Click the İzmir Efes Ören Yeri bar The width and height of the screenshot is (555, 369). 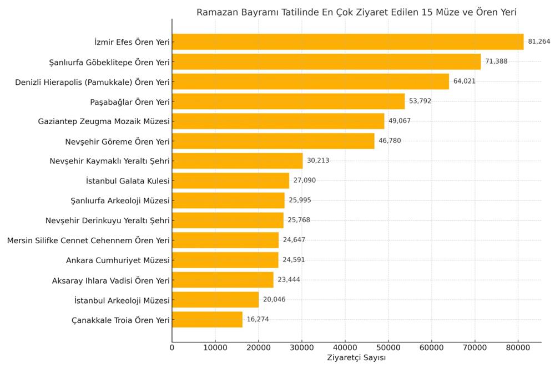point(347,42)
